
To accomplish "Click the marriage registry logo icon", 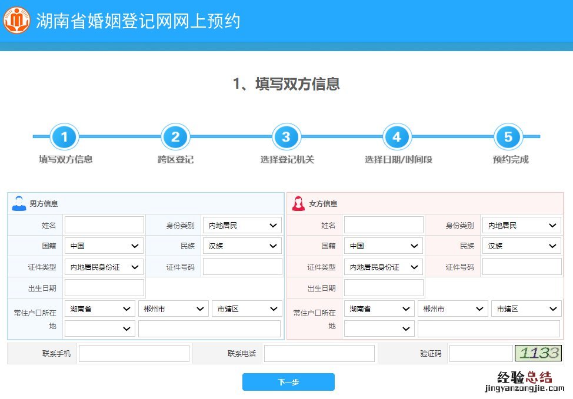I will [16, 21].
